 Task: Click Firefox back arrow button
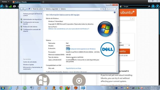tap(2, 6)
